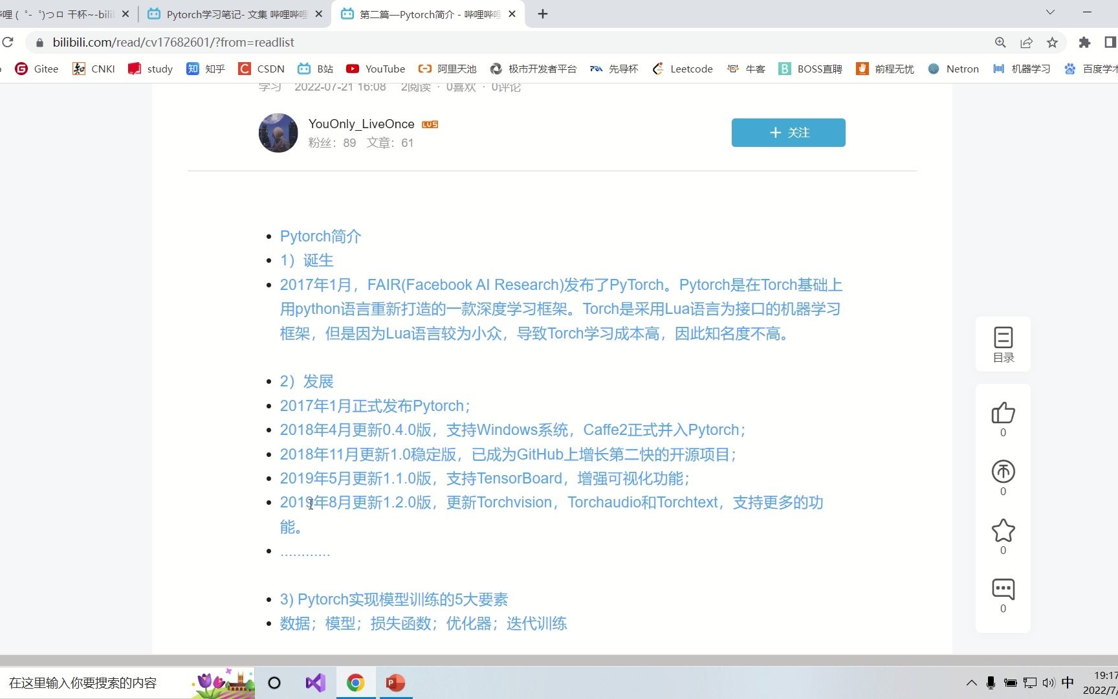This screenshot has height=699, width=1118.
Task: Click the 2018年4月更新0.4.0版 line
Action: coord(514,430)
